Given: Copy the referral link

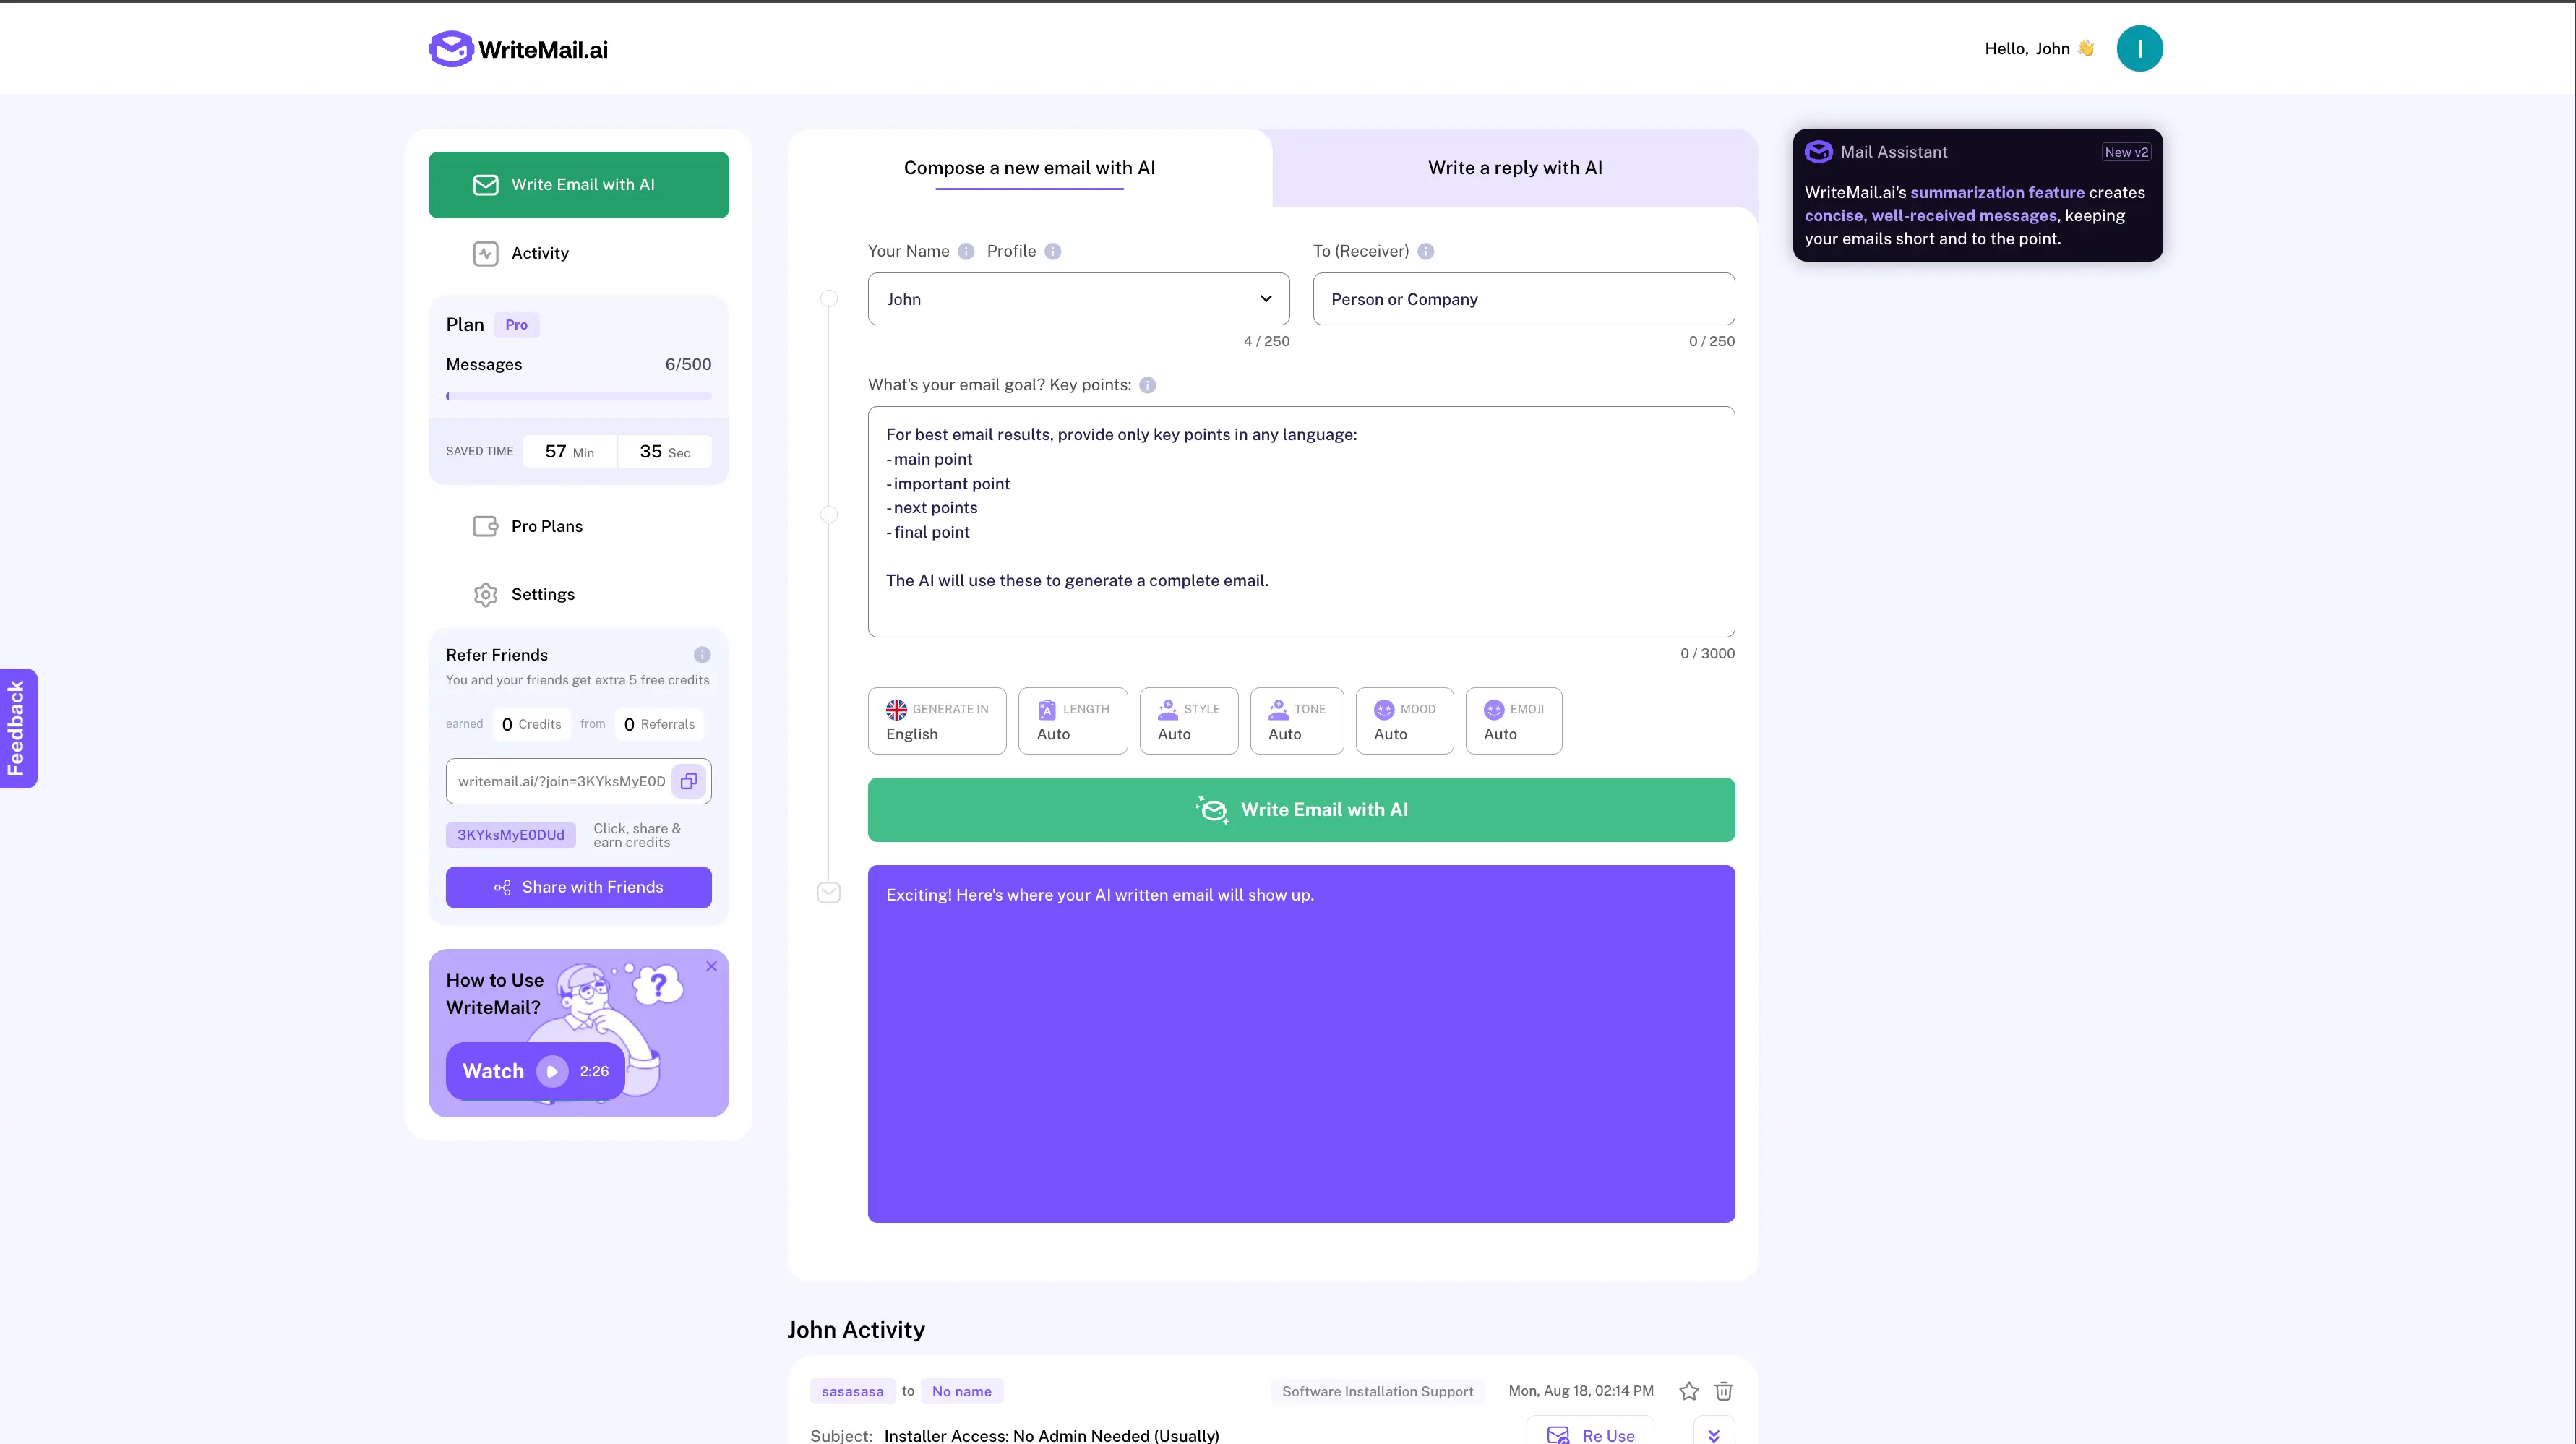Looking at the screenshot, I should click(689, 781).
